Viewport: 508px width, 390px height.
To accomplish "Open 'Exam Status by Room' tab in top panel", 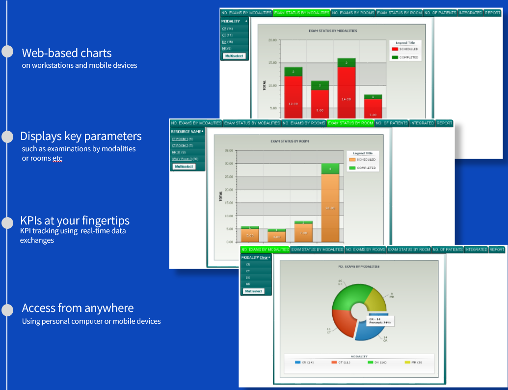I will click(399, 13).
